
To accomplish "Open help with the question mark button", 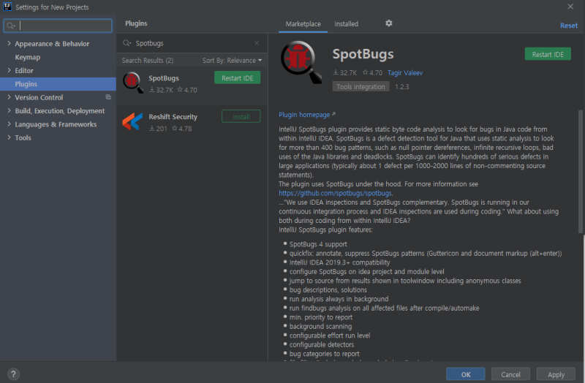I will coord(13,374).
